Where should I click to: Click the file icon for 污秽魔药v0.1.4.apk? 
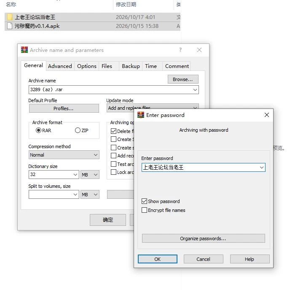tap(10, 26)
